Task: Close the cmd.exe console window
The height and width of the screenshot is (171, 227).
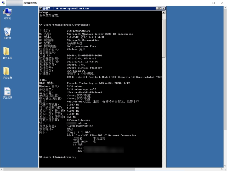Action: click(164, 8)
